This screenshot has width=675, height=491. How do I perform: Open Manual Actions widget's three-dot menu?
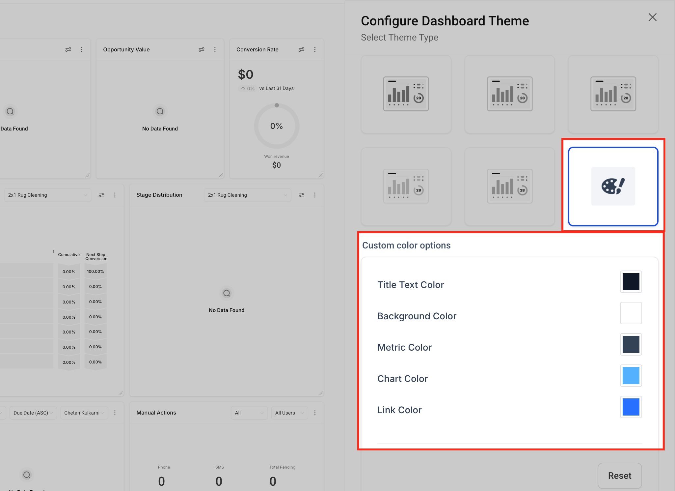coord(315,413)
